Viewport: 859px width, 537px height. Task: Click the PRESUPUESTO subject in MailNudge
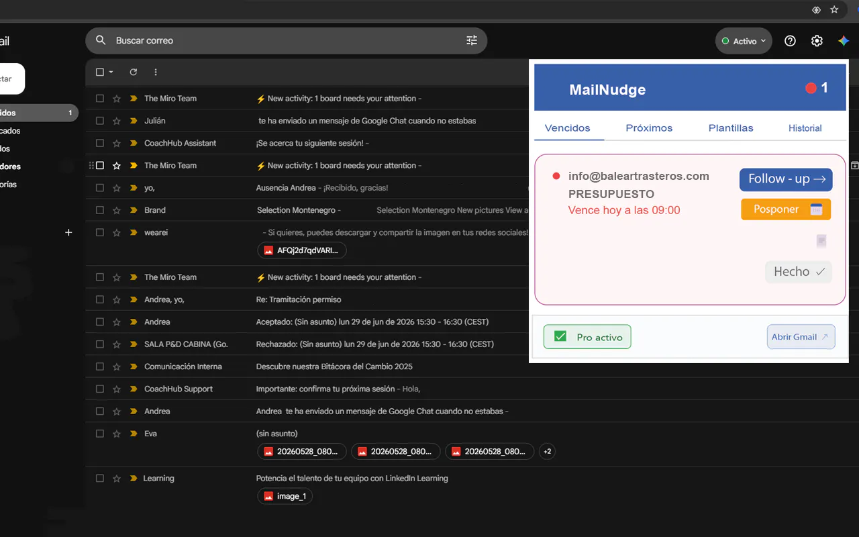point(611,194)
